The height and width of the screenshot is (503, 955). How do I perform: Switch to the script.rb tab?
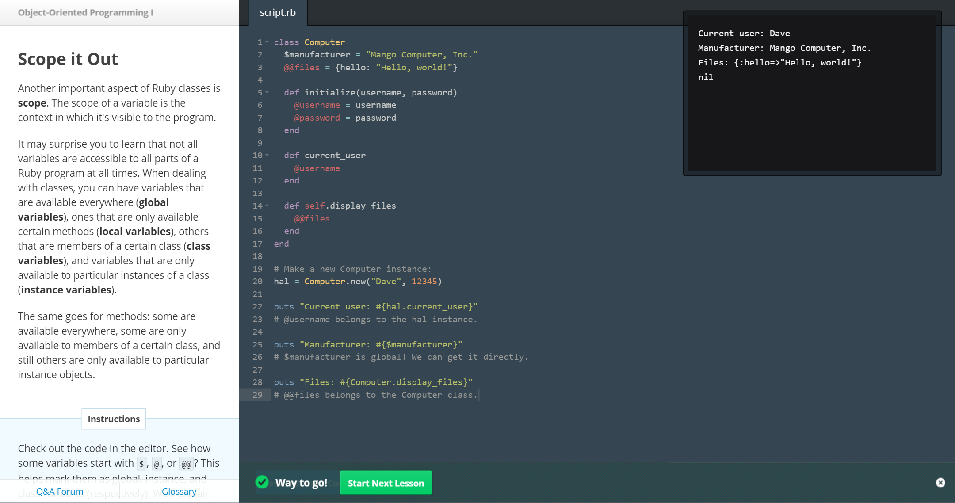[x=278, y=13]
